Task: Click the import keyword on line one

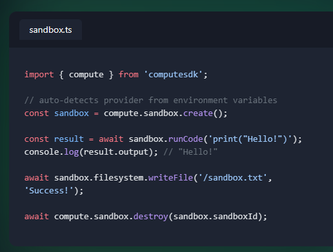Action: (39, 74)
